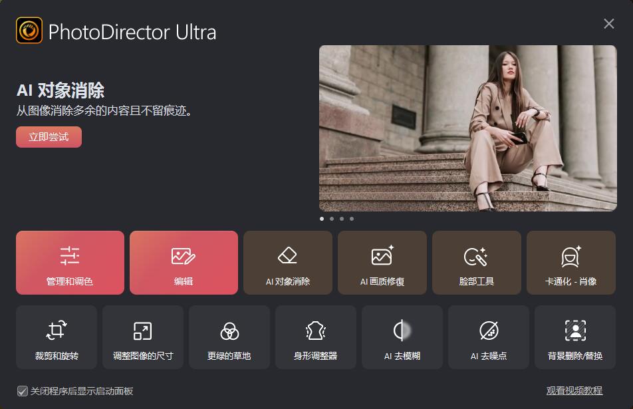
Task: Select 卡通化 - 肖像 portrait effect
Action: coord(570,263)
